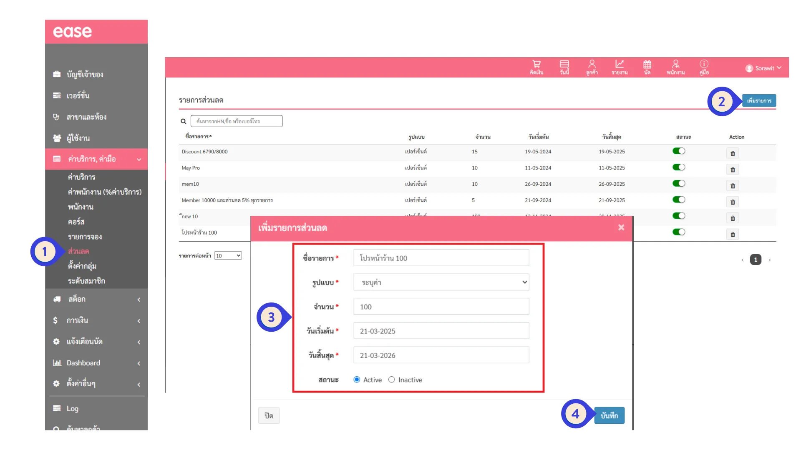This screenshot has height=450, width=801.
Task: Close the add discount dialog with X
Action: (621, 227)
